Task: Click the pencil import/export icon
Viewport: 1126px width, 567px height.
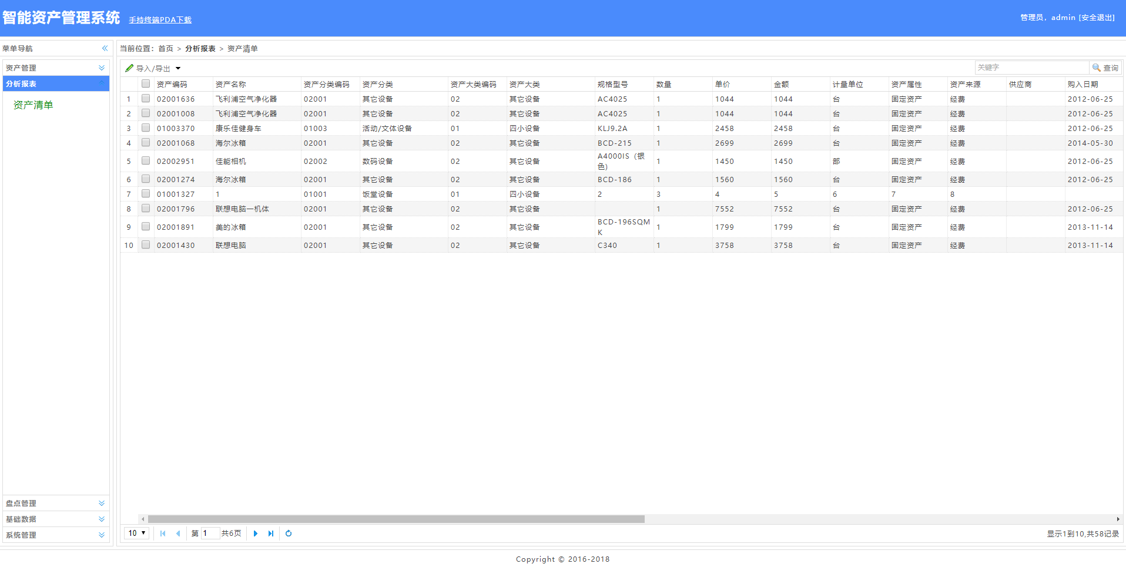Action: [x=129, y=68]
